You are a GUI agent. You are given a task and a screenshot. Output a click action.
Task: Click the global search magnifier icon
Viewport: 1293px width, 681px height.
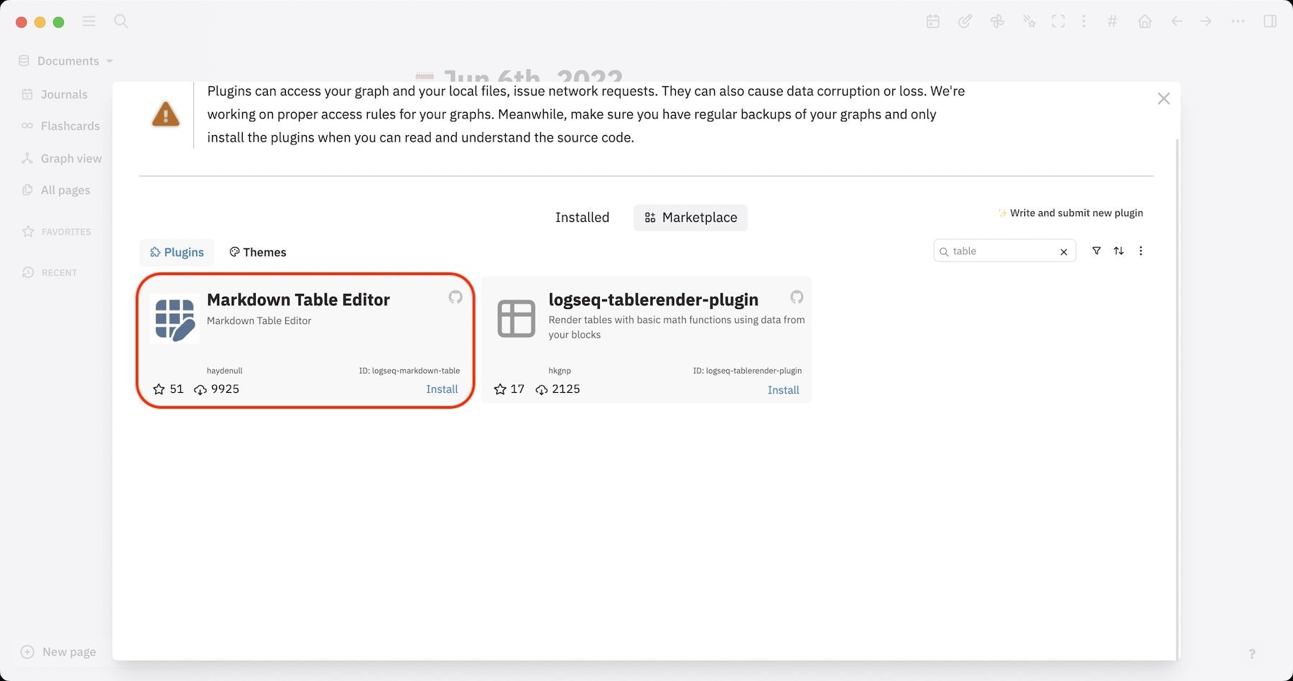[x=121, y=22]
